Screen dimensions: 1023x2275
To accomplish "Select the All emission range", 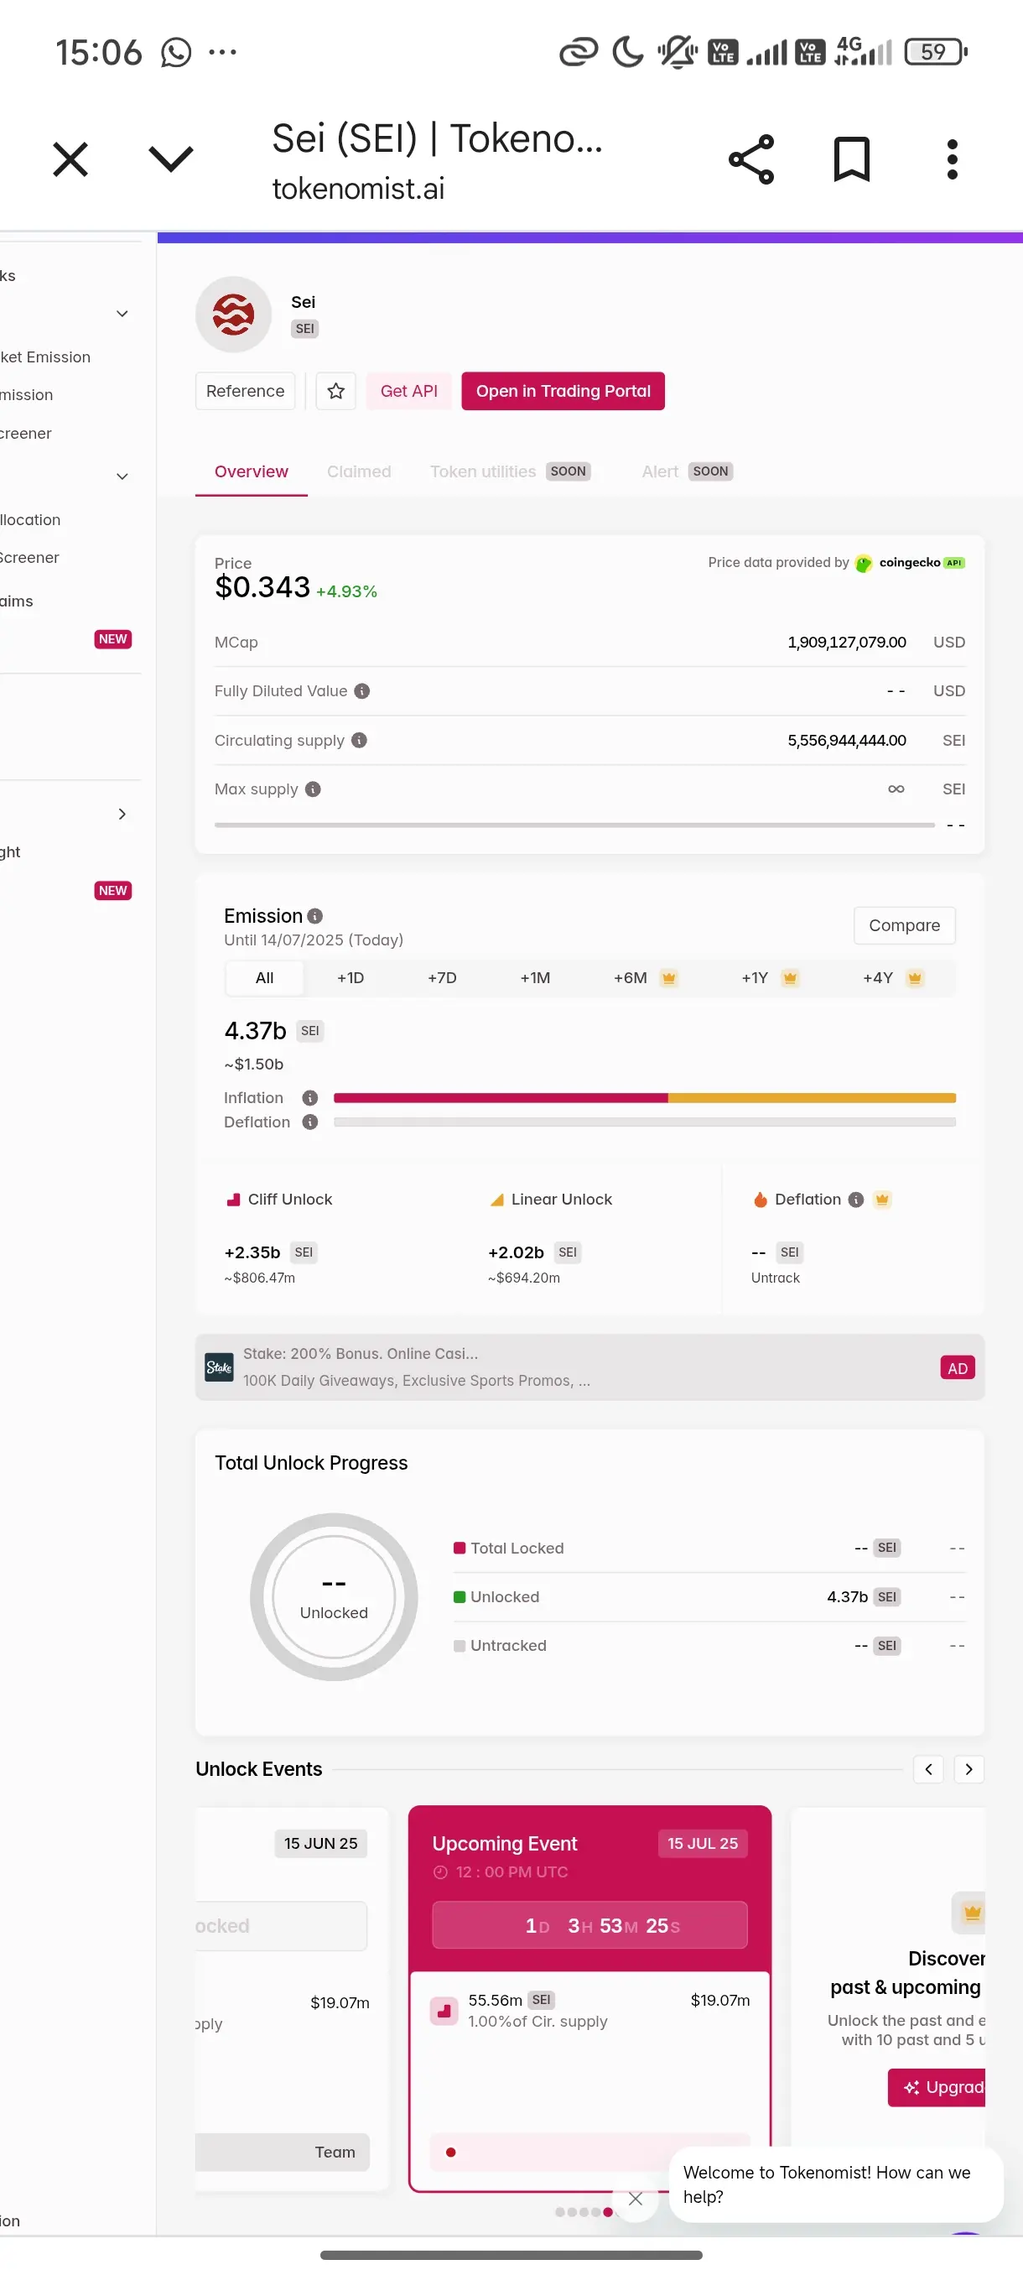I will click(265, 978).
